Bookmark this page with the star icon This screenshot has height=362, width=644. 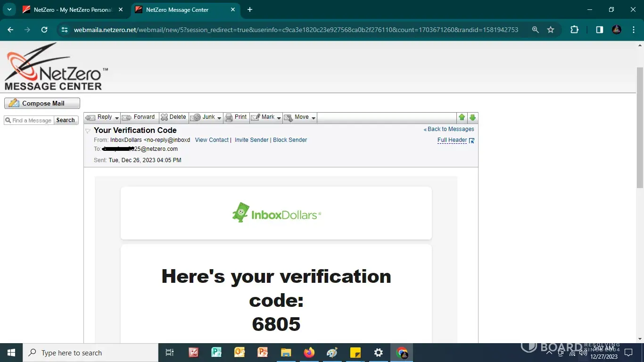click(x=551, y=30)
